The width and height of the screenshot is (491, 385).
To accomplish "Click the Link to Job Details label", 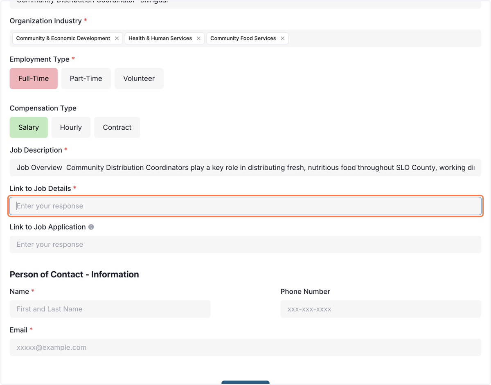I will coord(41,189).
